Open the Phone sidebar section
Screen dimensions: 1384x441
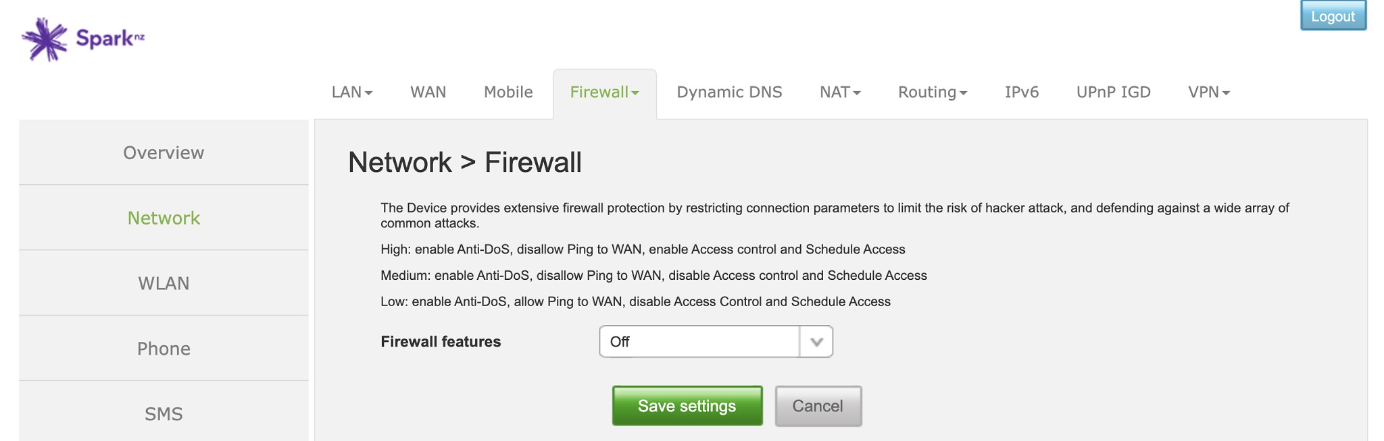click(x=164, y=349)
